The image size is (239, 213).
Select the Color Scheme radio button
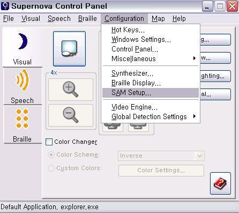click(x=51, y=155)
